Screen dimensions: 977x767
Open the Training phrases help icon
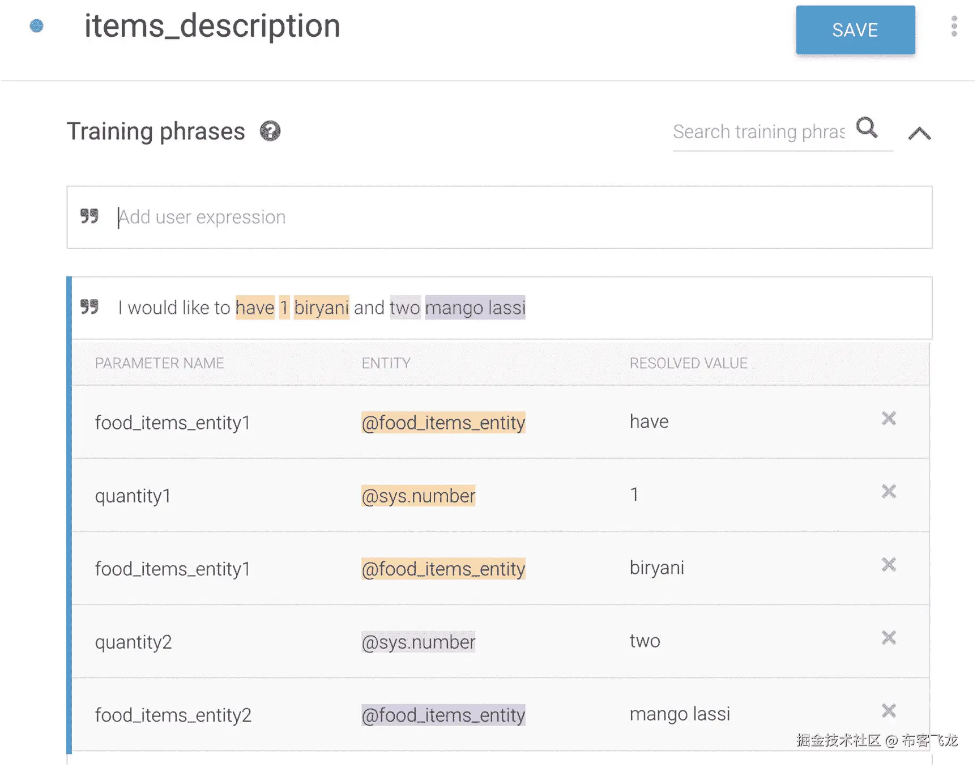pyautogui.click(x=270, y=131)
